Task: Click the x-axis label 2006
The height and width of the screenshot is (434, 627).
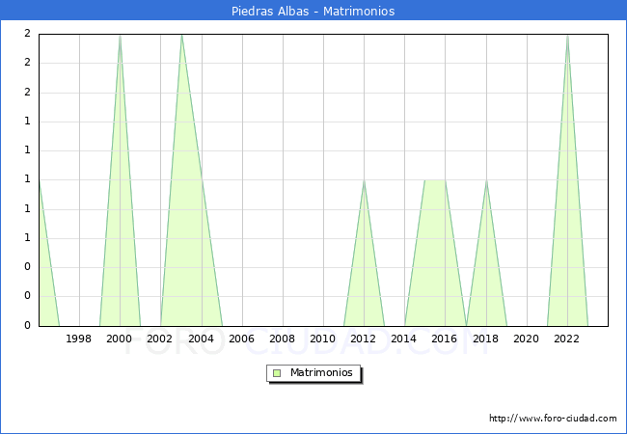Action: tap(241, 339)
